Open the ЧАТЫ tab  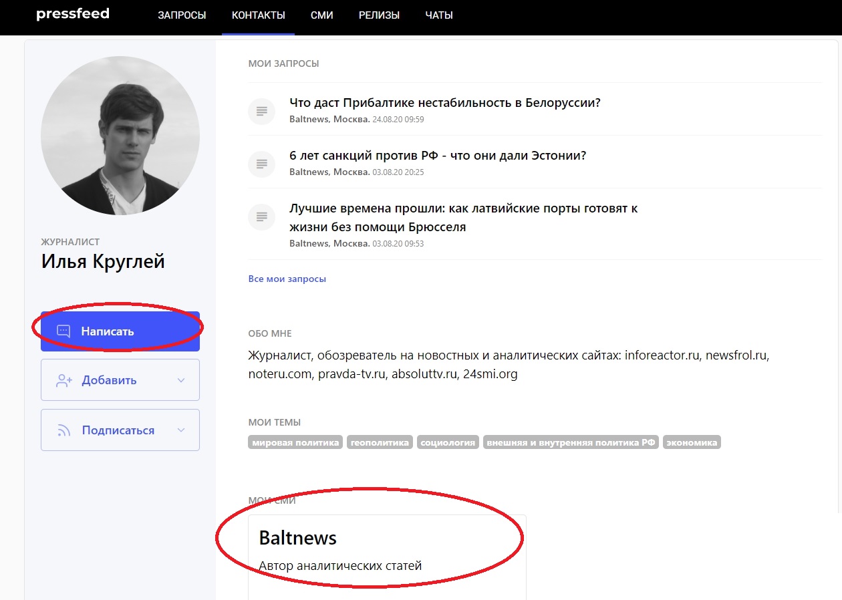click(x=439, y=15)
